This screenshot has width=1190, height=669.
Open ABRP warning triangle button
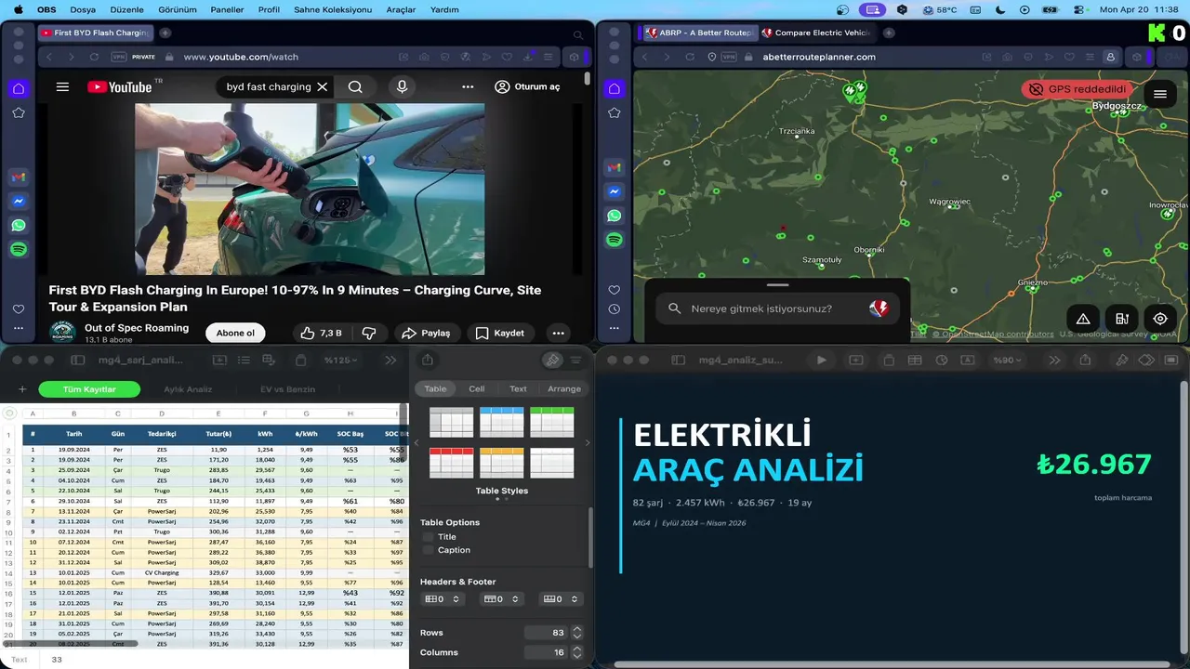[1083, 319]
